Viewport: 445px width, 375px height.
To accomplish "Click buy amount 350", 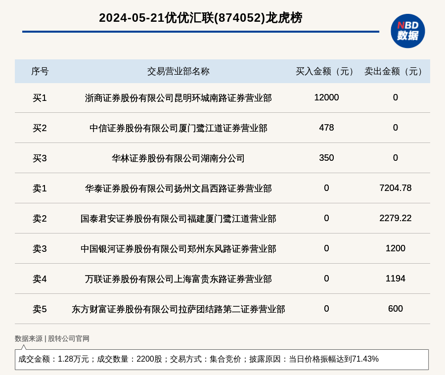I will coord(326,157).
